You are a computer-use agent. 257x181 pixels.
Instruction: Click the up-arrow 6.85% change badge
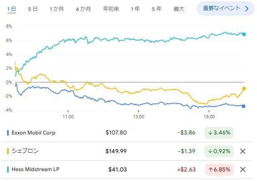point(219,169)
